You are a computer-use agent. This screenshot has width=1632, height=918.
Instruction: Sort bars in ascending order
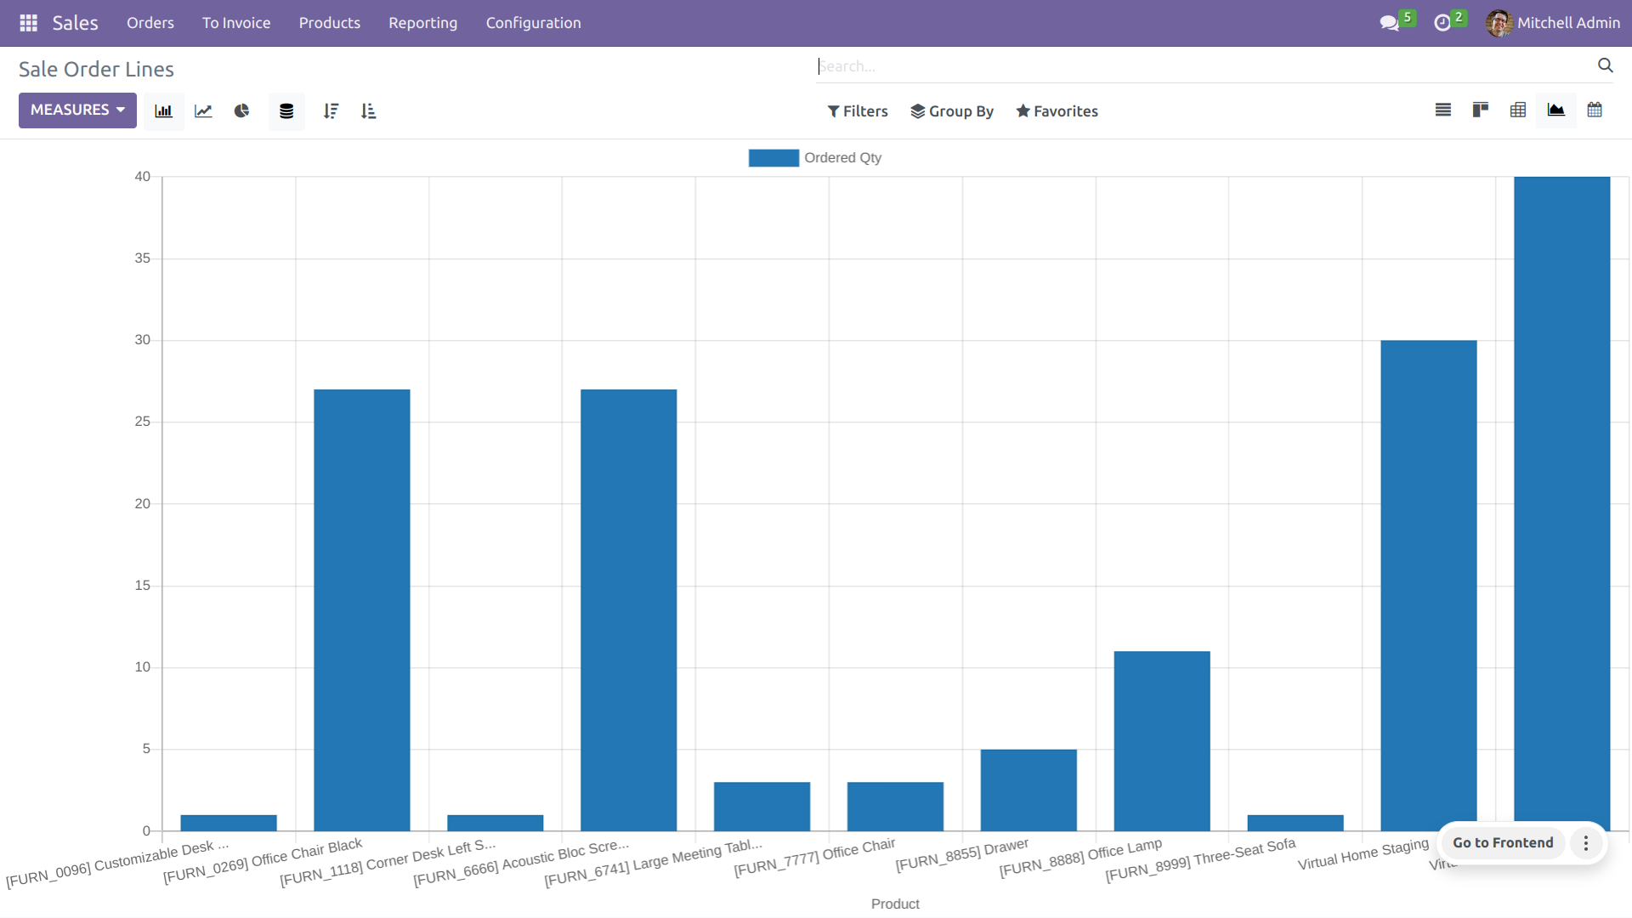368,111
